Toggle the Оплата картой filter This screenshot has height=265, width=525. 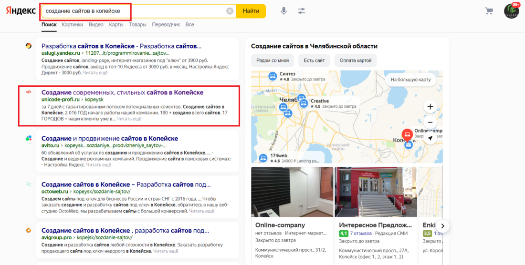pos(356,61)
